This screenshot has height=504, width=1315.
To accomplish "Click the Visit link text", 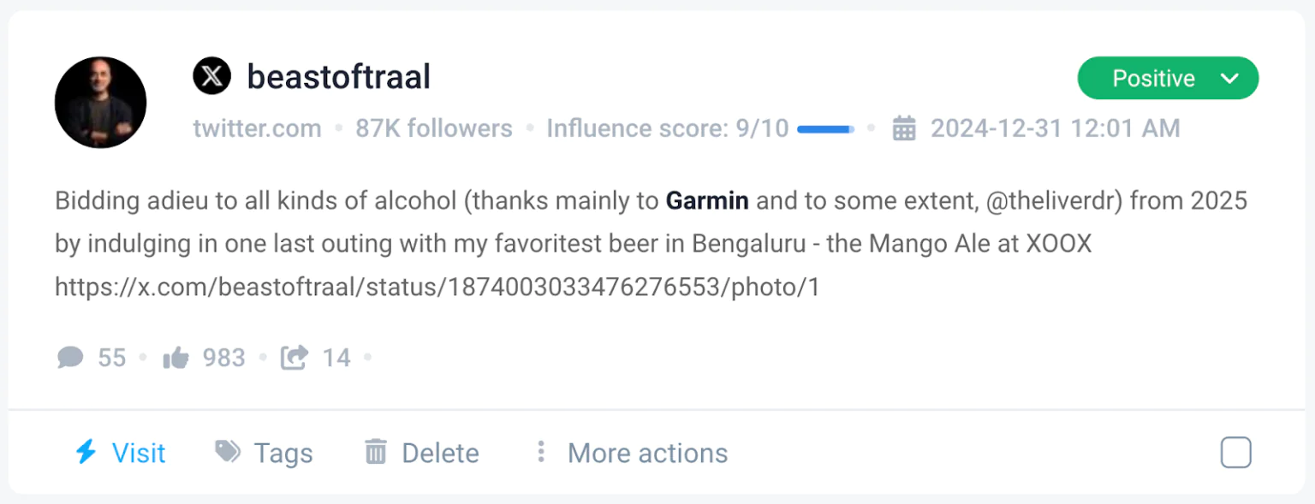I will pos(139,453).
